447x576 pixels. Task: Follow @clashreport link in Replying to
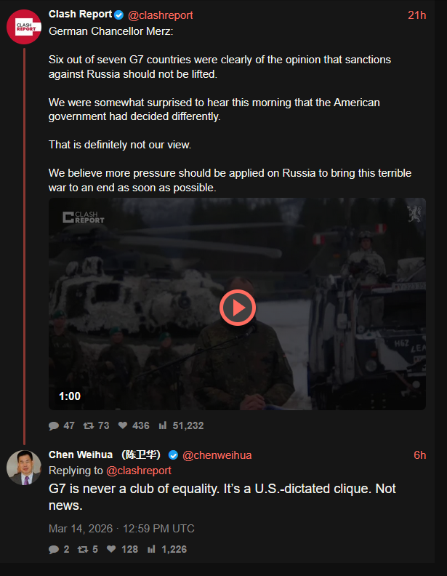click(138, 471)
